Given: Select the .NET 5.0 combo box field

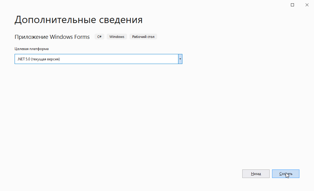Looking at the screenshot, I should (96, 59).
